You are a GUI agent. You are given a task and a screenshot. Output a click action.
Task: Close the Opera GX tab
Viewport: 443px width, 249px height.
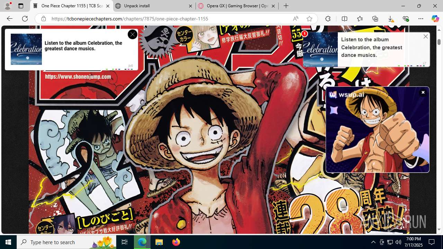click(273, 6)
